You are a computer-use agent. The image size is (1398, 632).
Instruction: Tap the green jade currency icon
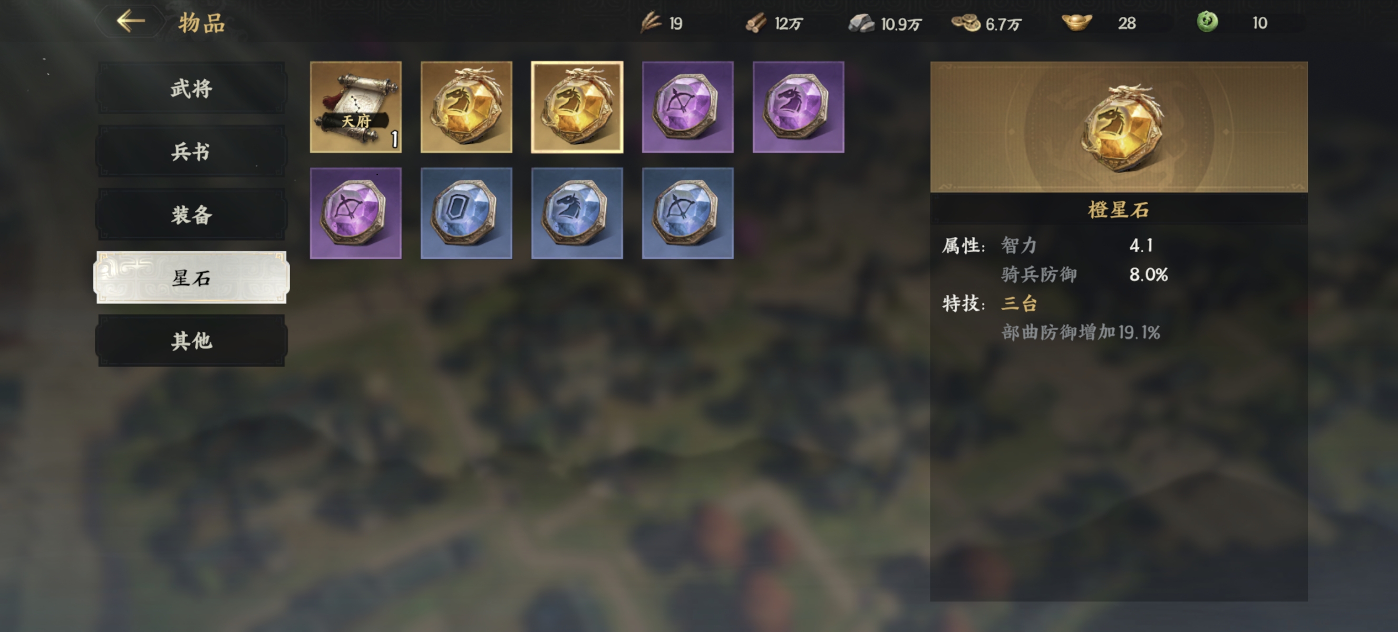pyautogui.click(x=1207, y=22)
